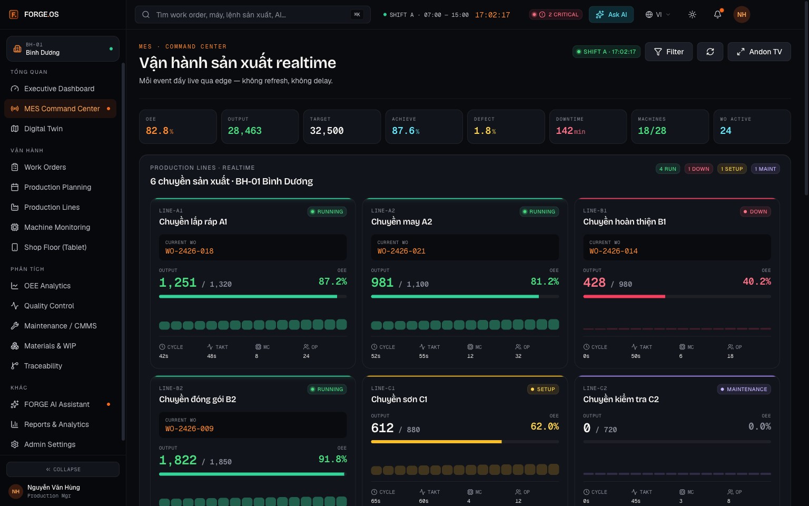
Task: Collapse the sidebar
Action: click(x=63, y=469)
